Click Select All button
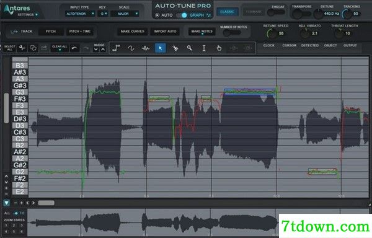The image size is (372, 238). 10,48
